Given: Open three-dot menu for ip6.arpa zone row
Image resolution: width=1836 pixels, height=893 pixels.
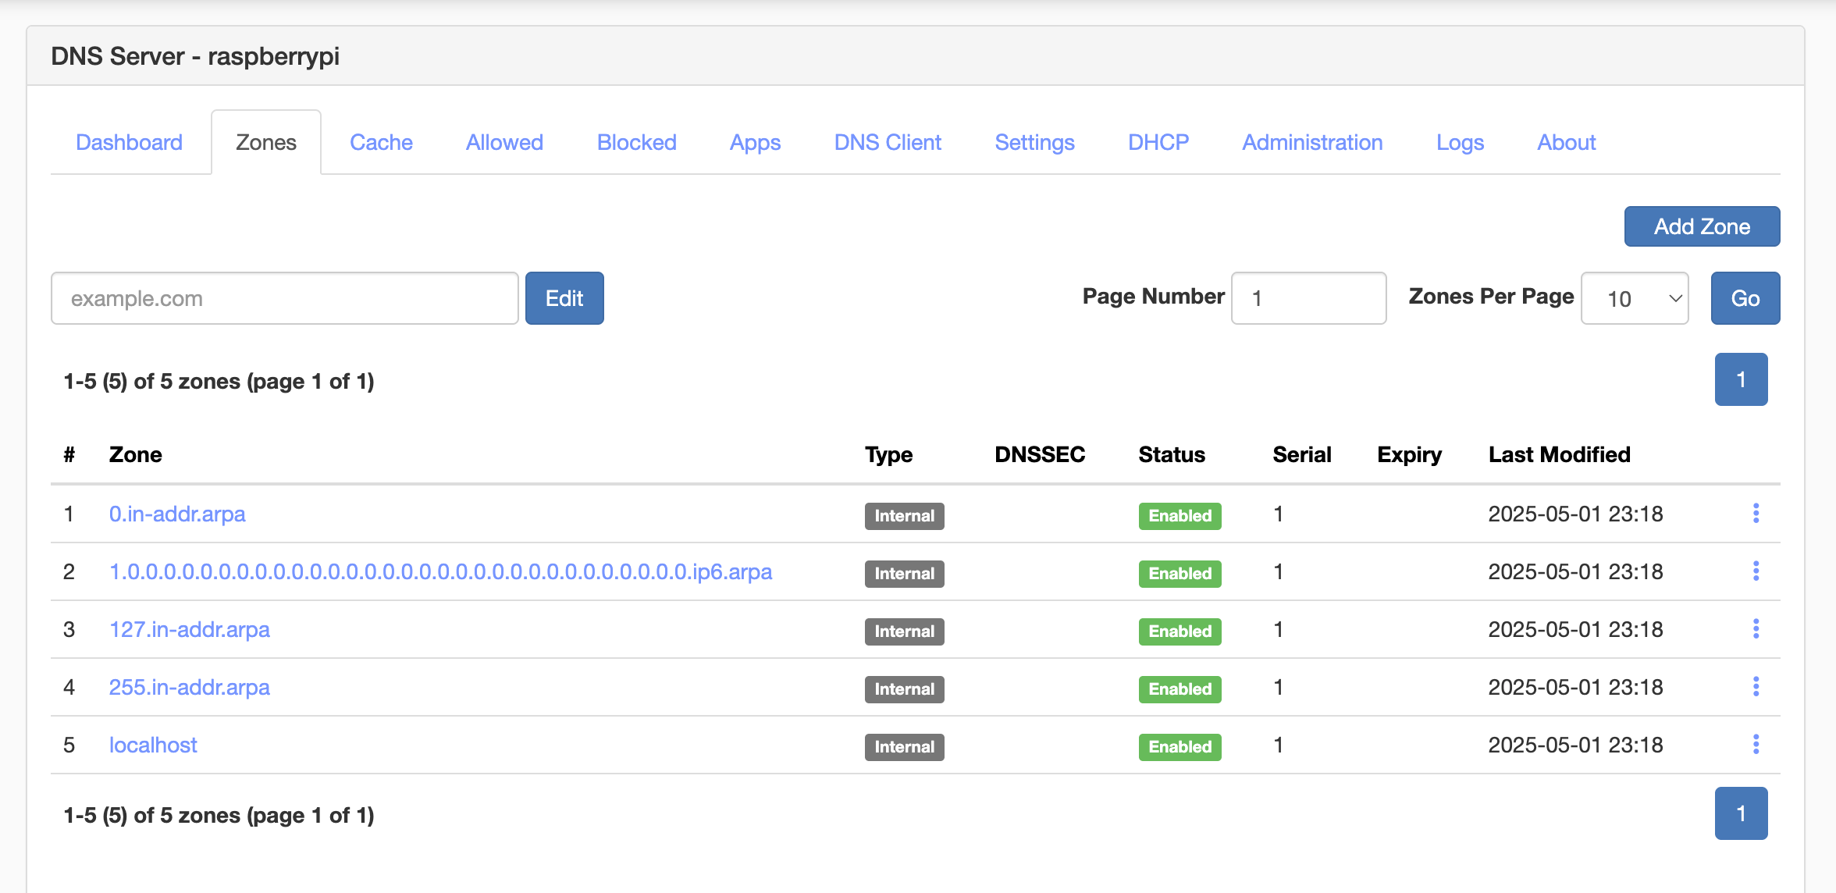Looking at the screenshot, I should (1756, 571).
